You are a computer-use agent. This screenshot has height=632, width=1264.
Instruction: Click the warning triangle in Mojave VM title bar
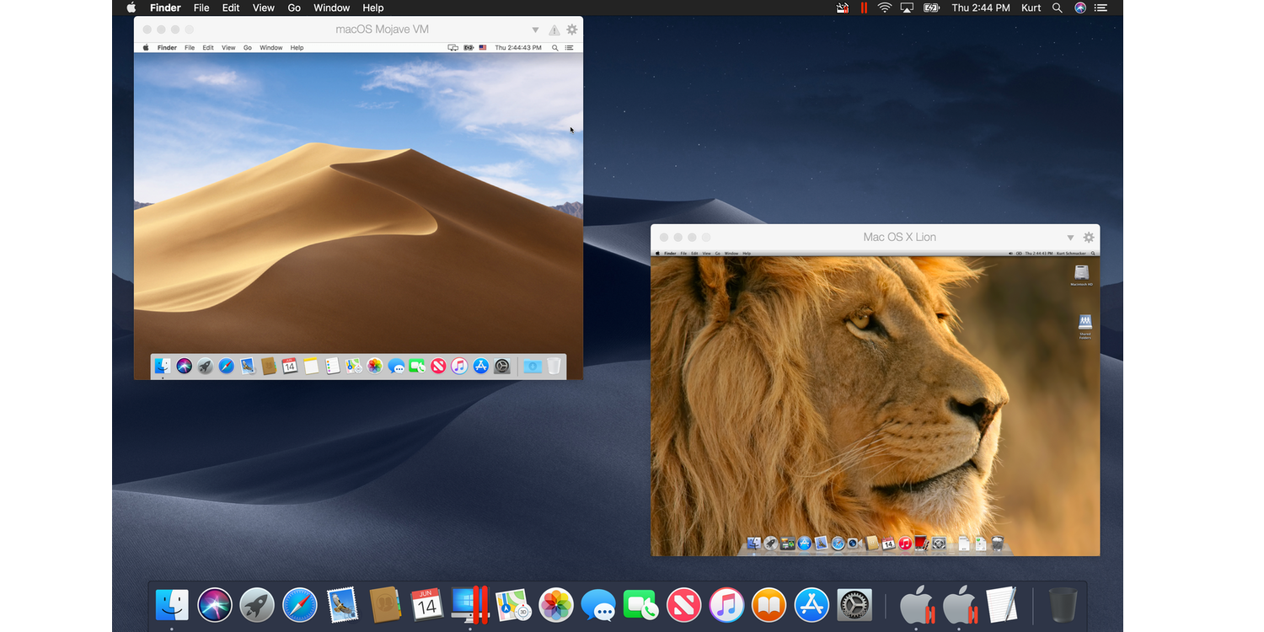(554, 30)
